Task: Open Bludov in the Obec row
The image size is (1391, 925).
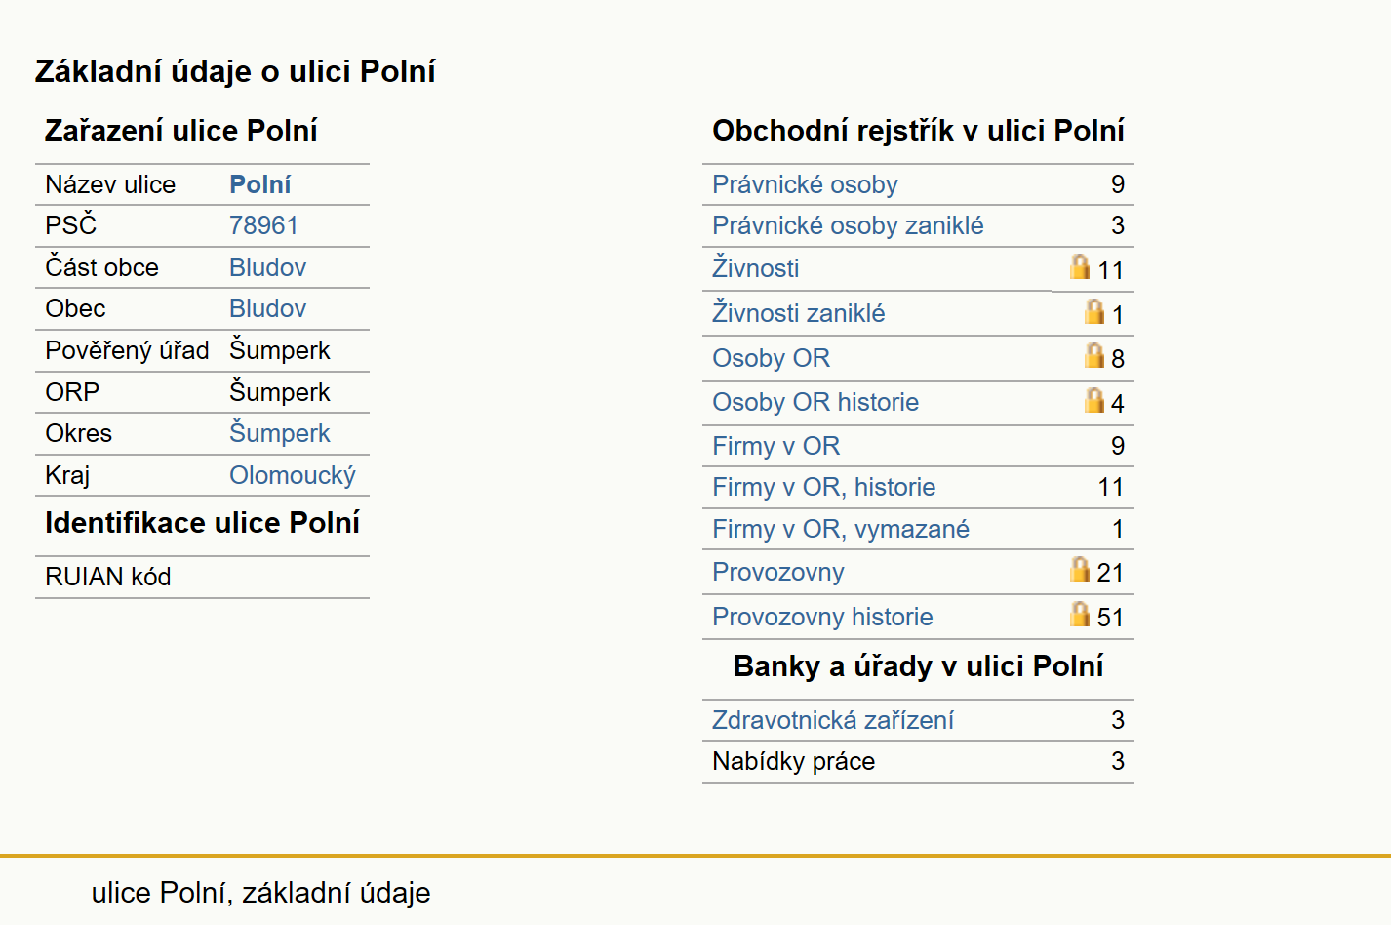Action: (268, 308)
